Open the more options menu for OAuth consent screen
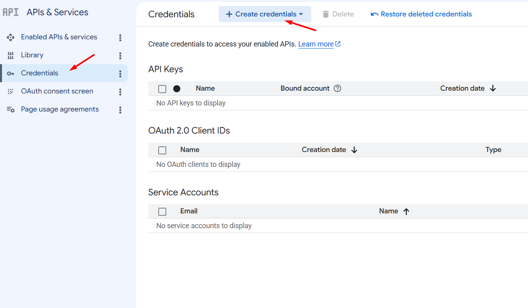 coord(120,92)
